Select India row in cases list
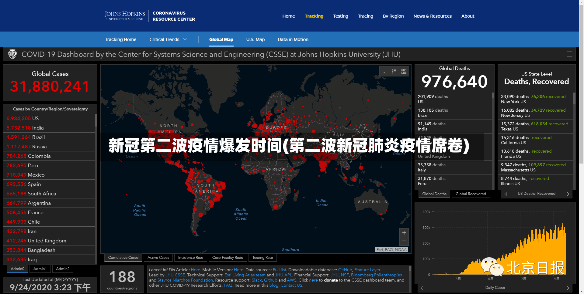The height and width of the screenshot is (294, 584). click(x=49, y=128)
